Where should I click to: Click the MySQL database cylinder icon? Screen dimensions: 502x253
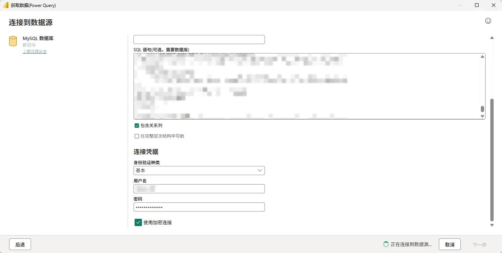click(13, 41)
